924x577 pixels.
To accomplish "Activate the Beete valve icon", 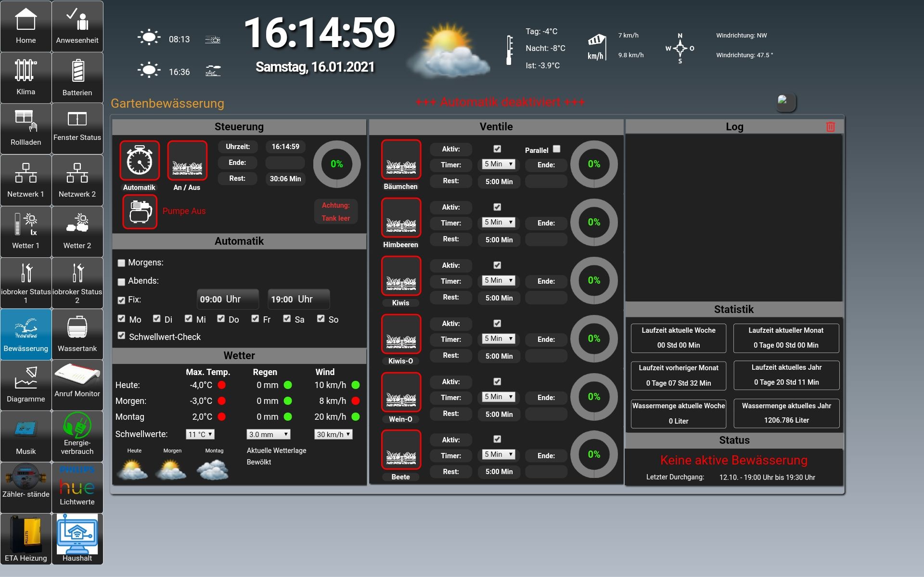I will pyautogui.click(x=401, y=450).
